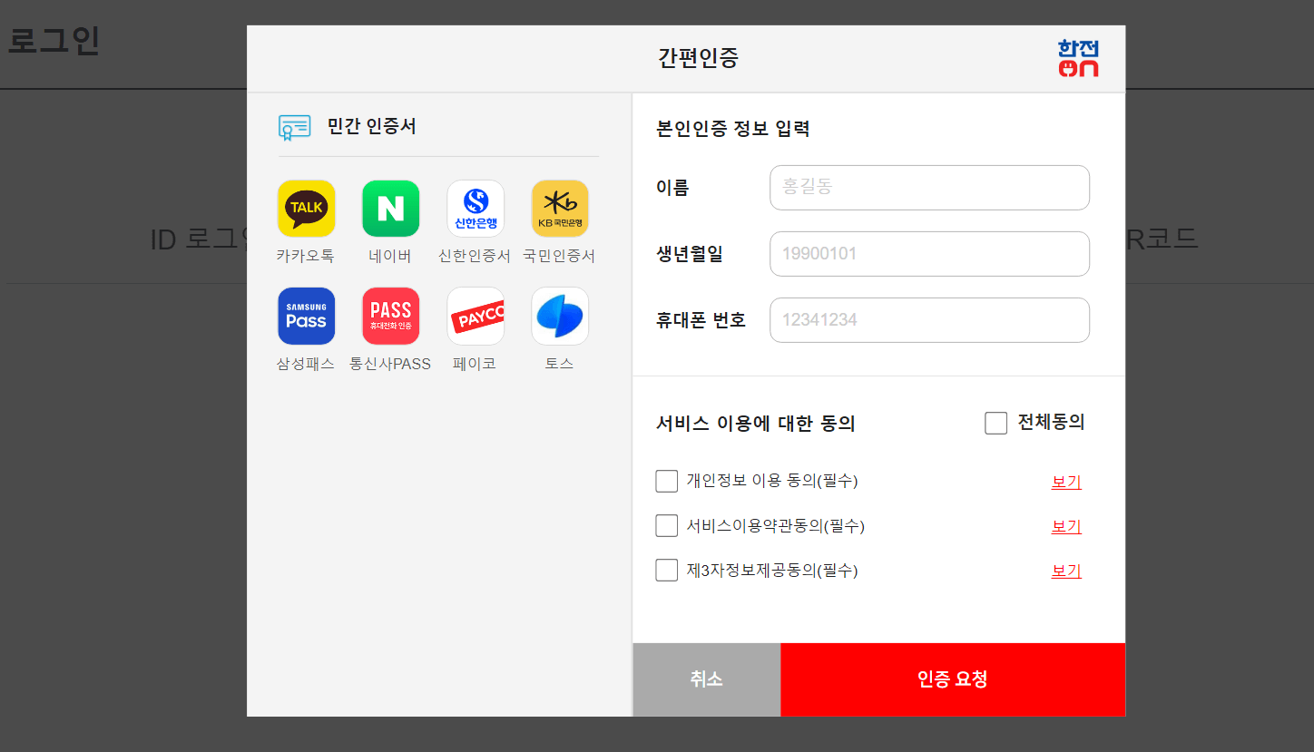1314x752 pixels.
Task: Select Samsung Pass authentication
Action: (306, 316)
